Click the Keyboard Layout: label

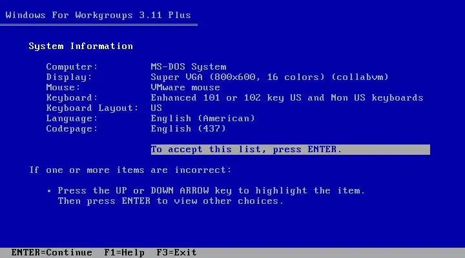tap(92, 108)
